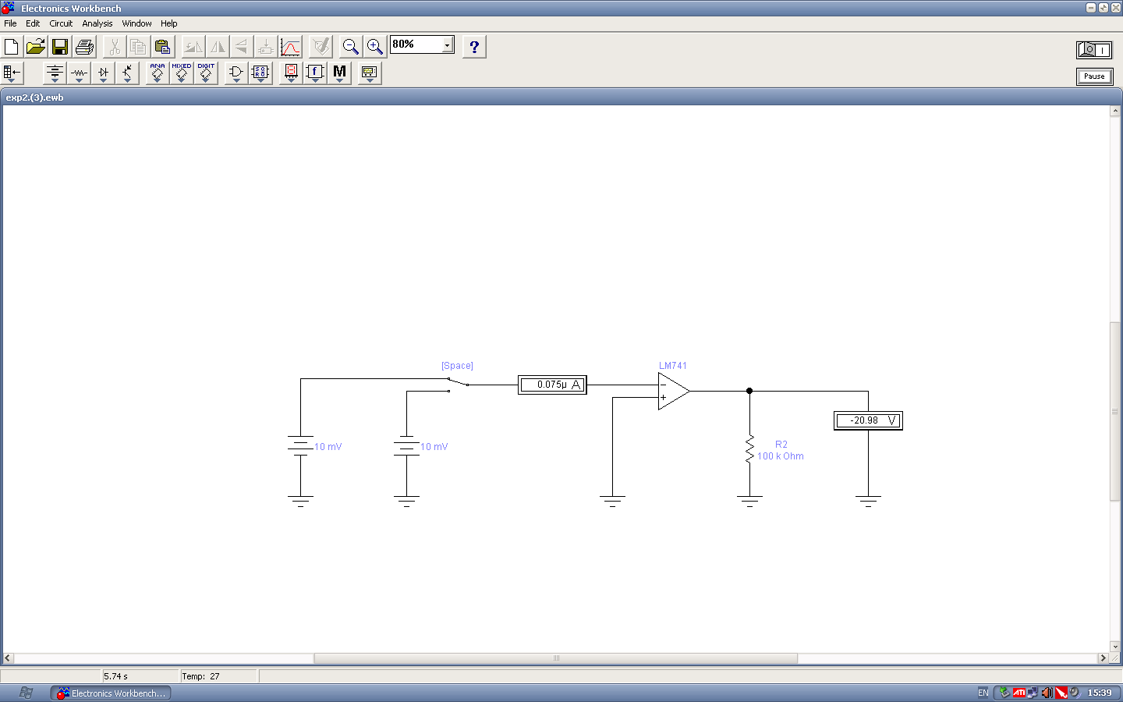Select the LM741 op-amp
Viewport: 1123px width, 702px height.
pyautogui.click(x=674, y=391)
